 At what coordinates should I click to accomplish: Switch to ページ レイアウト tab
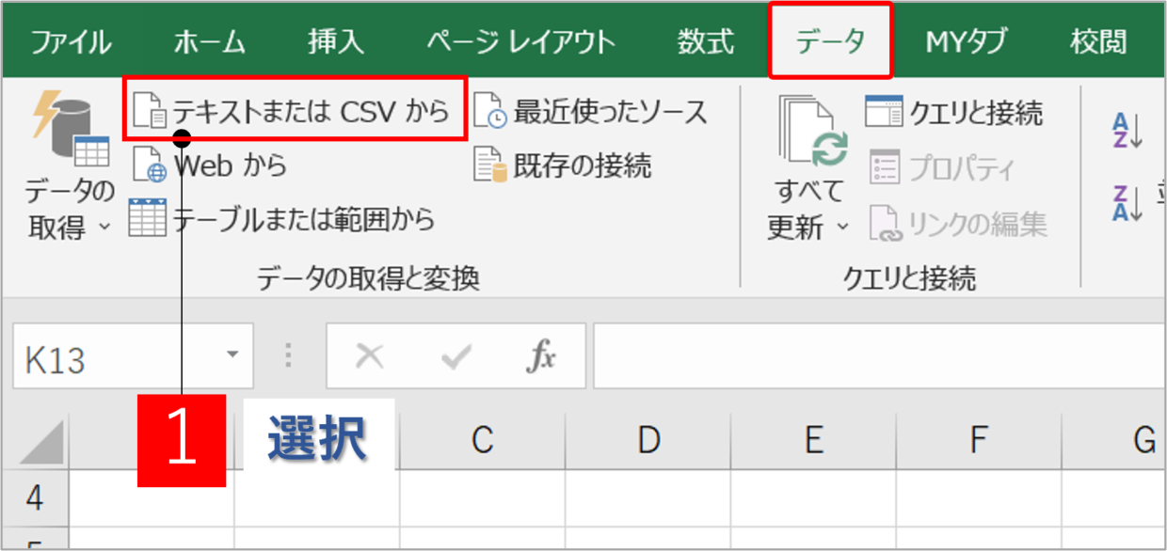click(x=520, y=42)
